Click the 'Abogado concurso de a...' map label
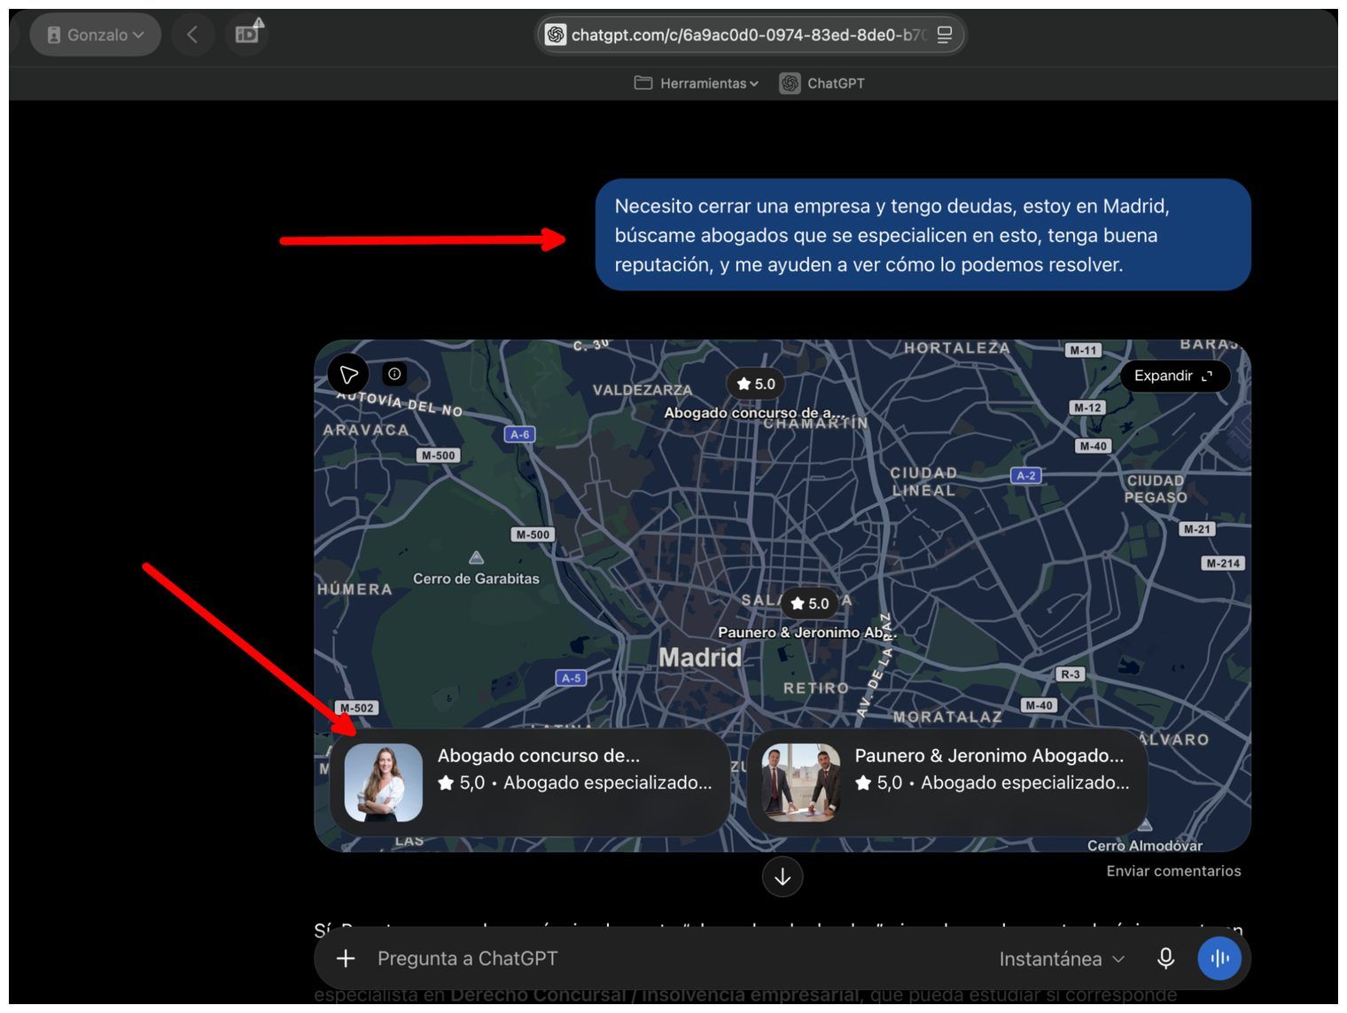1347x1013 pixels. (x=754, y=413)
